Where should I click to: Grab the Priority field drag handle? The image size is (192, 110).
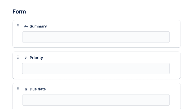click(18, 57)
